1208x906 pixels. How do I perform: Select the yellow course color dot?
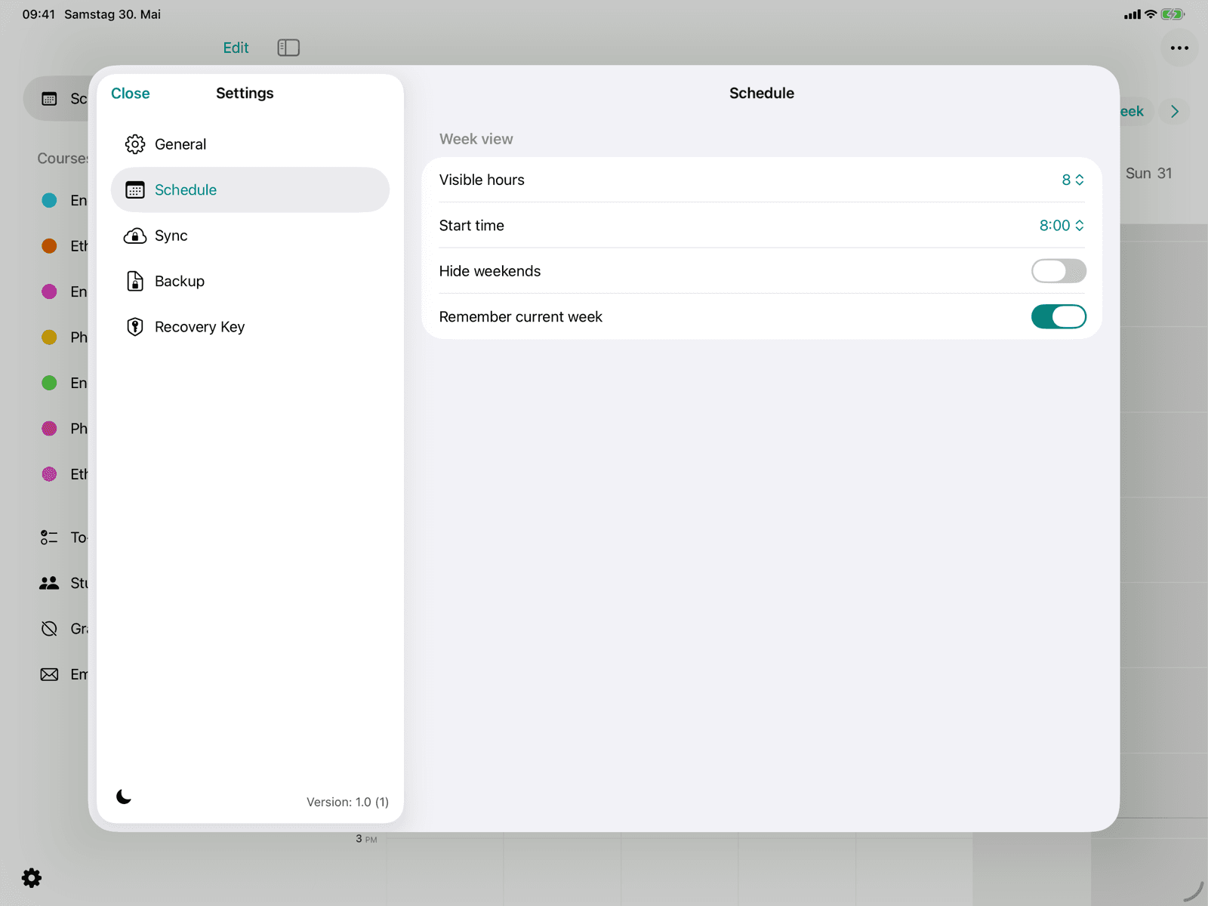pyautogui.click(x=49, y=337)
